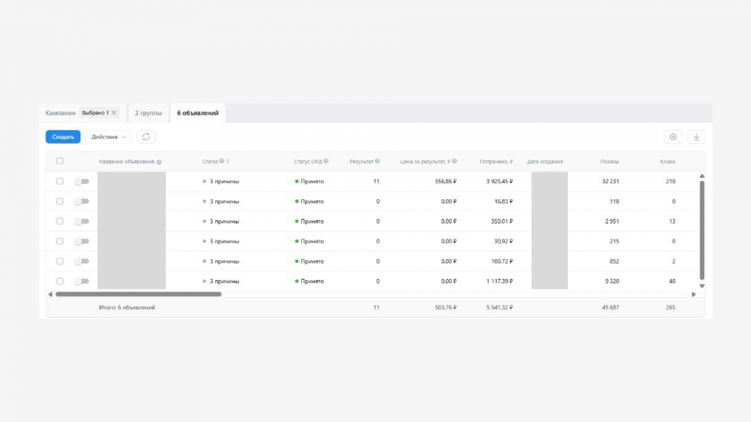751x422 pixels.
Task: Click the vertical scroll down arrow
Action: 702,286
